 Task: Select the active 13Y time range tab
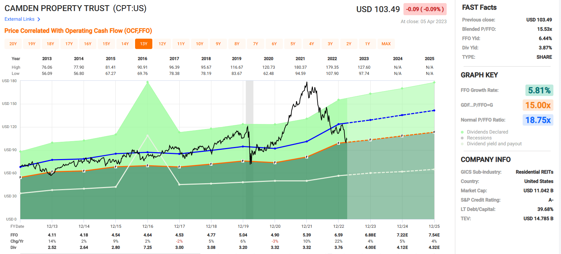coord(144,44)
